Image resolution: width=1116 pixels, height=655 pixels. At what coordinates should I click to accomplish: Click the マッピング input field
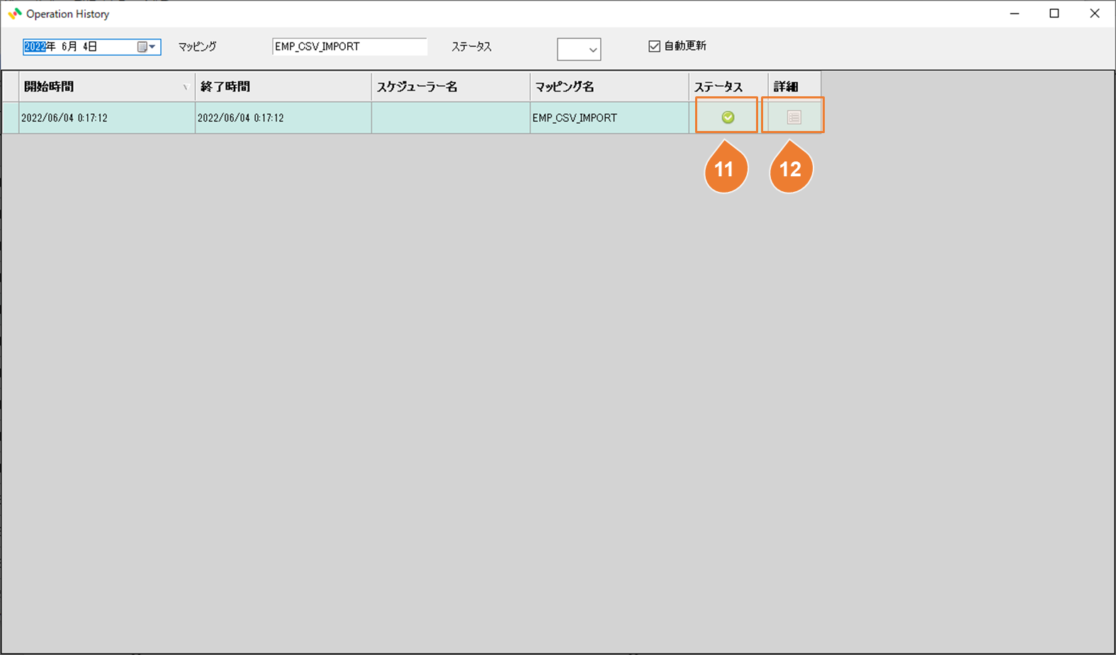click(350, 47)
